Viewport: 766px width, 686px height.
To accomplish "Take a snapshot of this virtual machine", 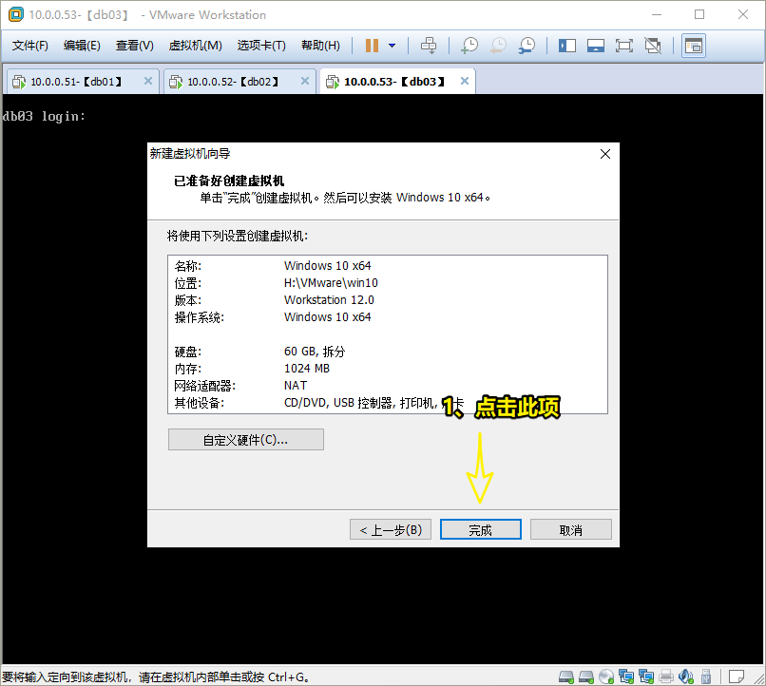I will click(x=469, y=46).
